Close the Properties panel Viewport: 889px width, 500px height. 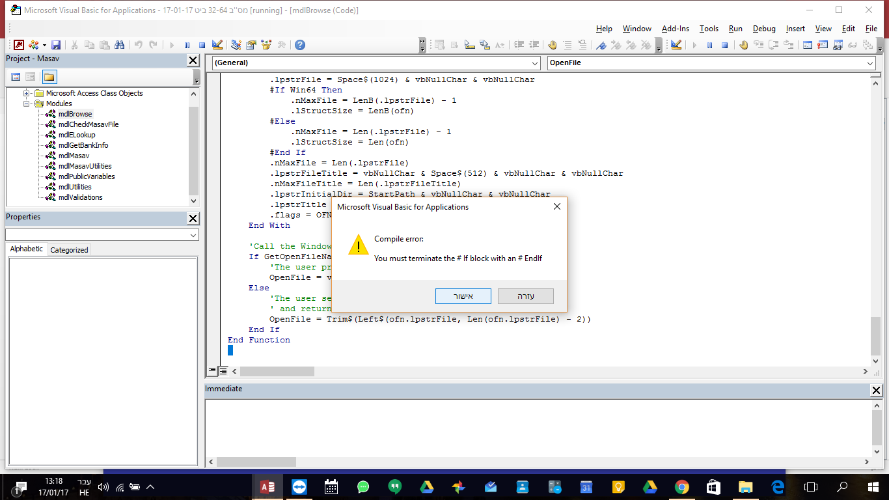pyautogui.click(x=193, y=218)
